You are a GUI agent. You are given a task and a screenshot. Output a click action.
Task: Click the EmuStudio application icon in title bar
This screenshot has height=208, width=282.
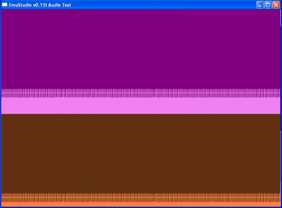tap(5, 5)
